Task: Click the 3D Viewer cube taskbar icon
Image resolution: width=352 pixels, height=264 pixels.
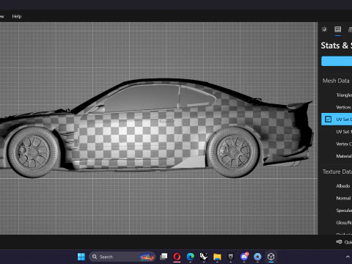Action: pyautogui.click(x=271, y=257)
